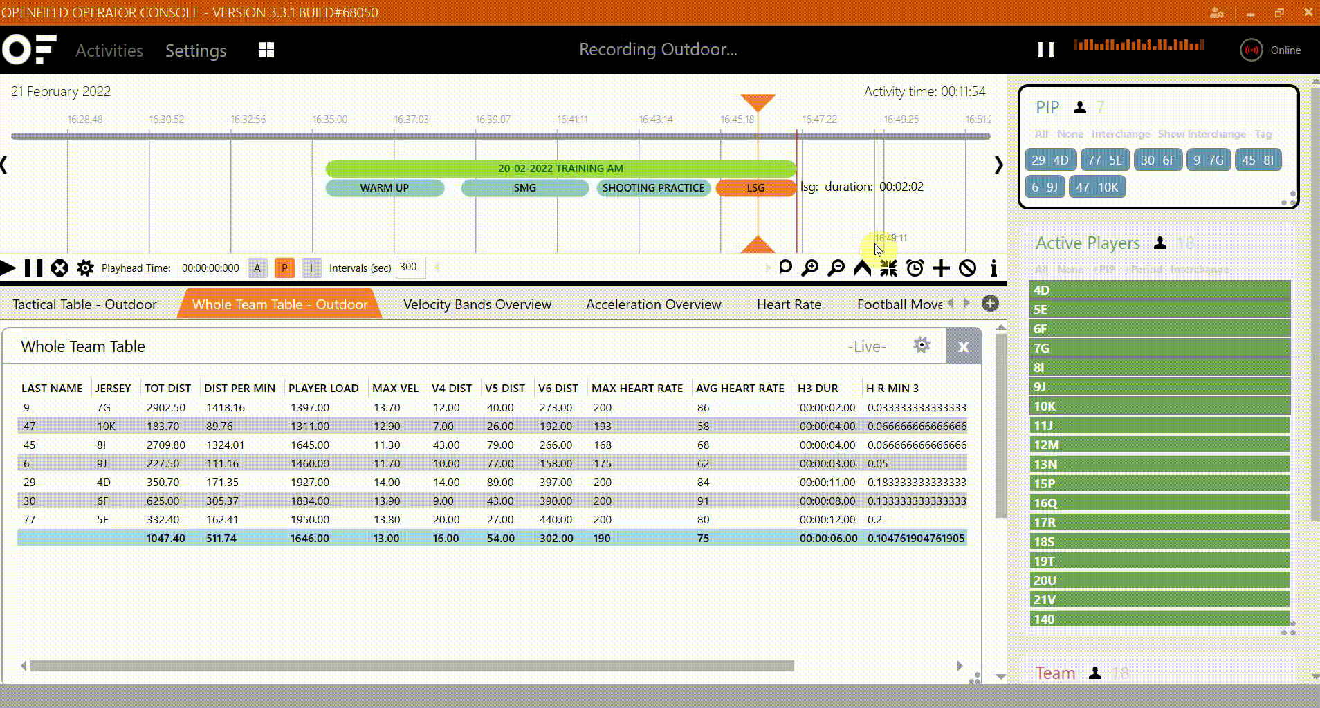
Task: Toggle player 29 4D in PIP panel
Action: pos(1049,160)
